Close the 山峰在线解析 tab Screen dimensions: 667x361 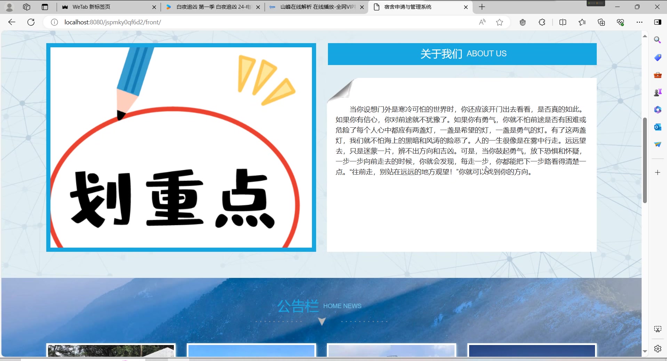click(362, 7)
